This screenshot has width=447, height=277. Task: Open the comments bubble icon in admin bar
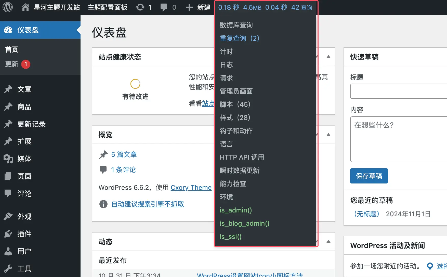[164, 7]
